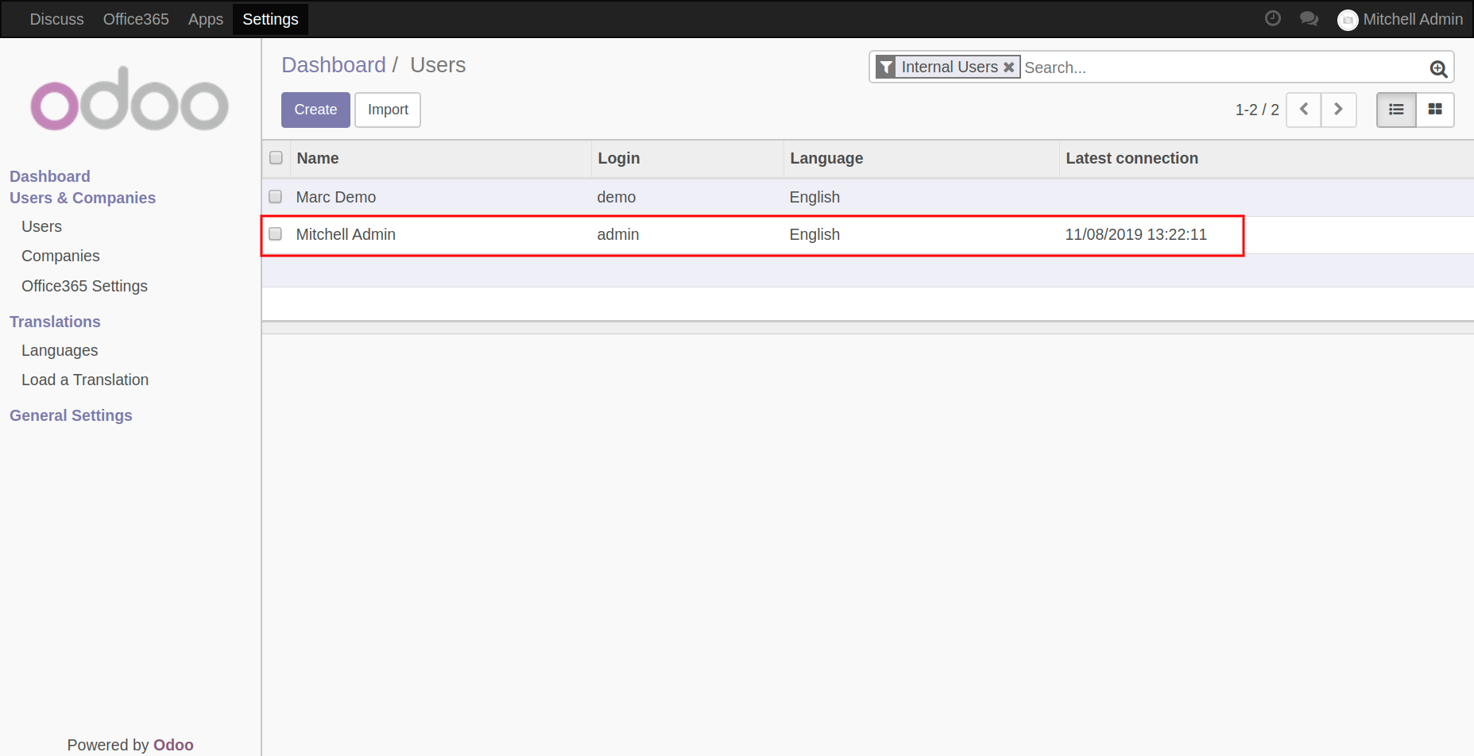Go to next page arrow

point(1338,110)
